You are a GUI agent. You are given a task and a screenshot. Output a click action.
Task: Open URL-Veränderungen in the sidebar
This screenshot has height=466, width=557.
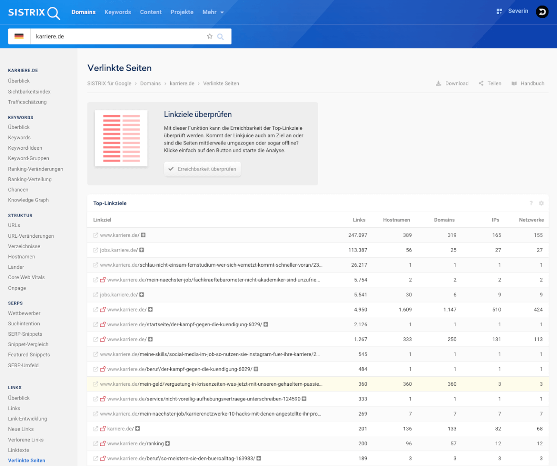coord(31,236)
